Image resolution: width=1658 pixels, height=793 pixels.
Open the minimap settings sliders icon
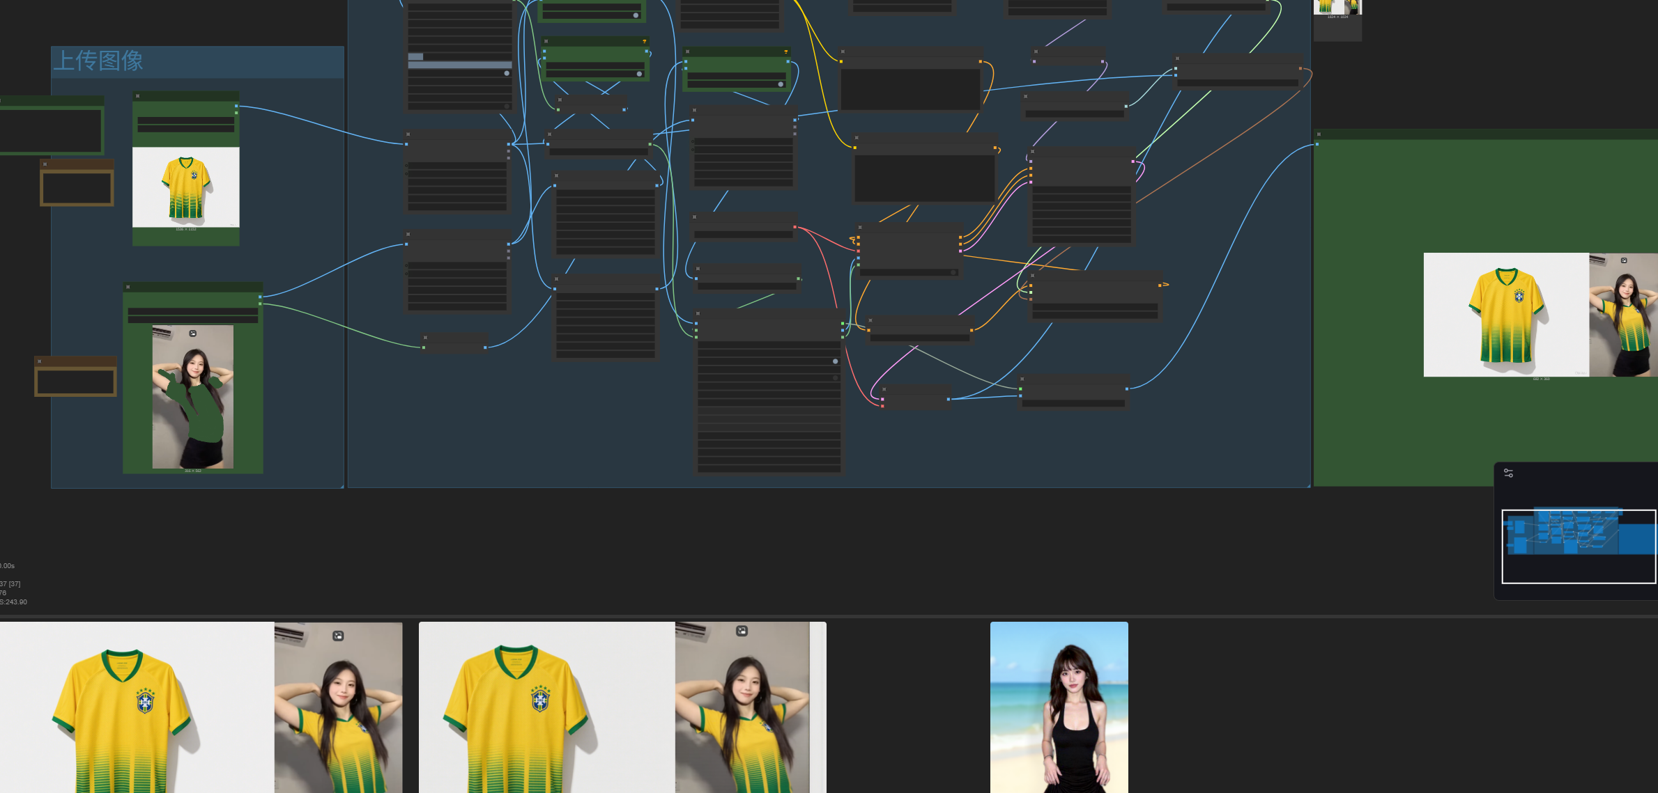click(x=1508, y=473)
